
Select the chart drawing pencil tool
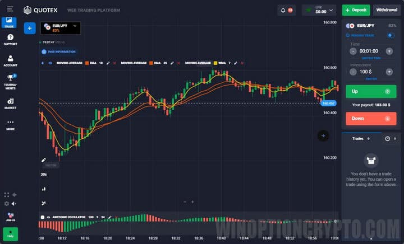(44, 160)
